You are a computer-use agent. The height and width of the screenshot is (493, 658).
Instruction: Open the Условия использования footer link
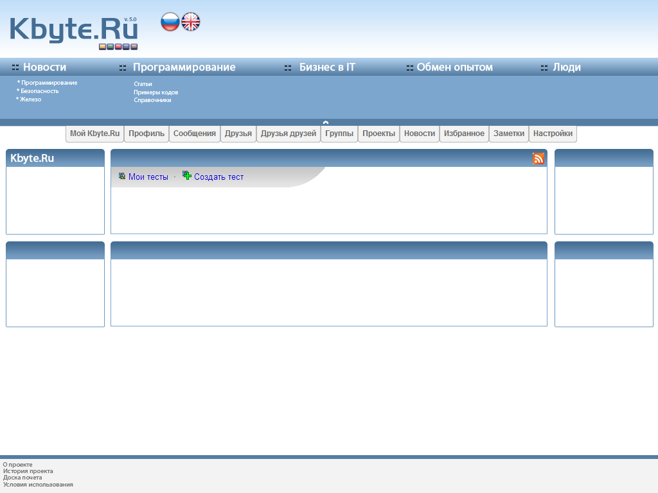[38, 485]
